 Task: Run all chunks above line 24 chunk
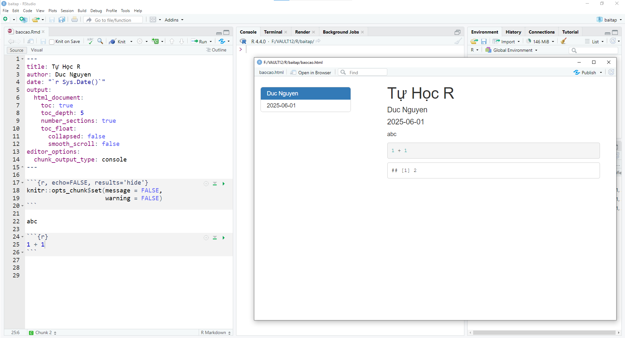(x=215, y=238)
